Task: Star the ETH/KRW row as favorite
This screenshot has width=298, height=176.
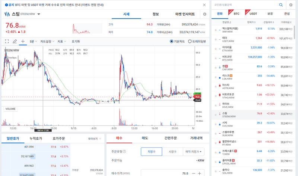Action: [216, 49]
